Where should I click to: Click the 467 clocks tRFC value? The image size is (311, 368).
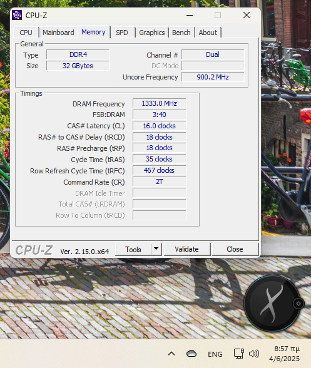[x=160, y=170]
